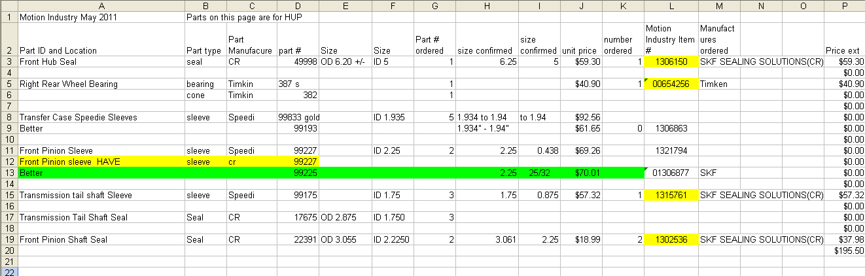
Task: Select column H header
Action: pyautogui.click(x=487, y=5)
